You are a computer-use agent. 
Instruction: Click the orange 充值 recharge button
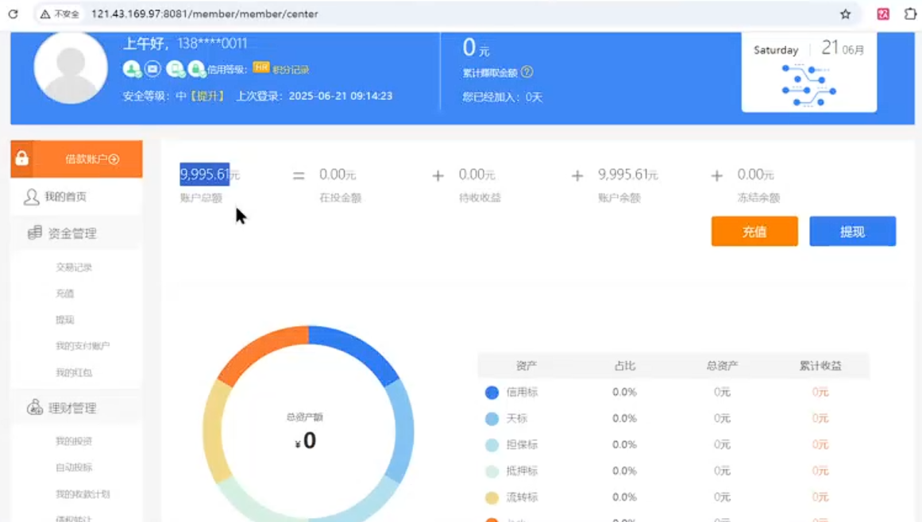[x=754, y=232]
